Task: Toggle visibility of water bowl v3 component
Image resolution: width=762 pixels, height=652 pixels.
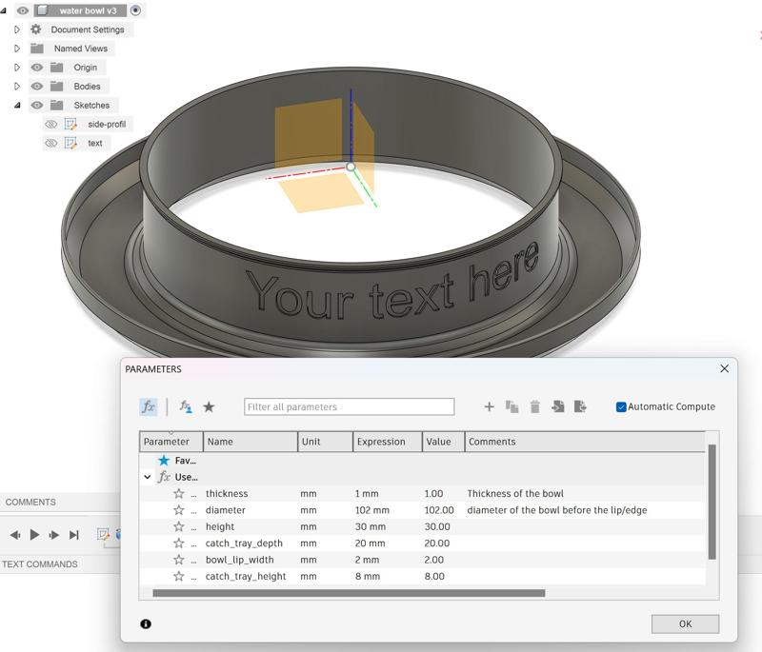Action: coord(23,10)
